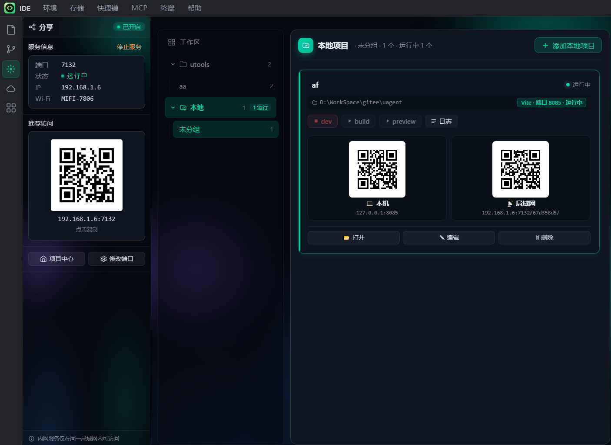The image size is (611, 445).
Task: Click the share icon beside 分享 heading
Action: (x=32, y=27)
